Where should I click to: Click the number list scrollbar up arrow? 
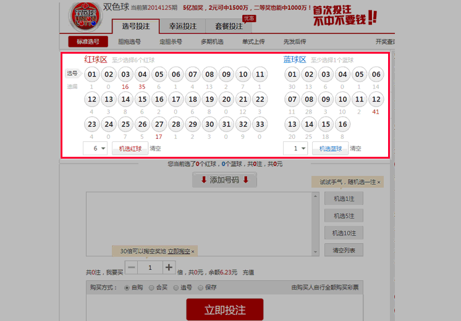pyautogui.click(x=315, y=196)
